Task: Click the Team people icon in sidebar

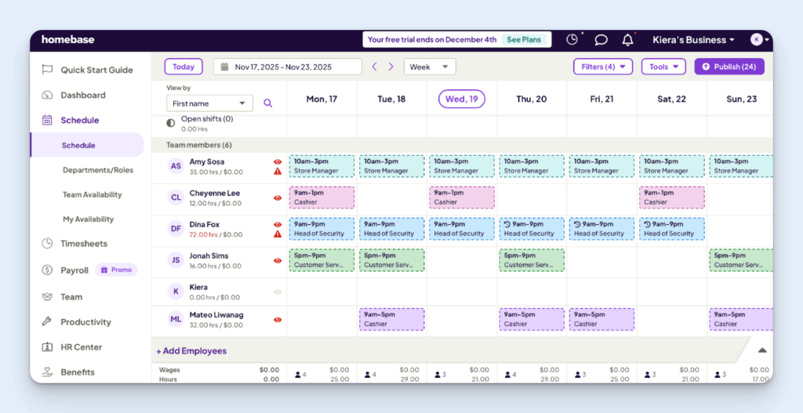Action: click(47, 296)
